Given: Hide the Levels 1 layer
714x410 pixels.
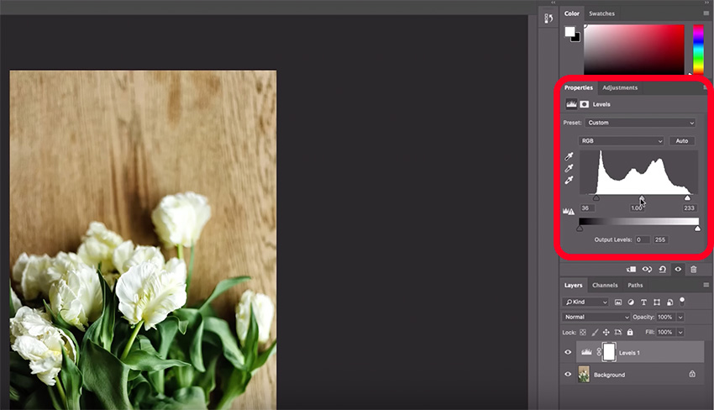Looking at the screenshot, I should pyautogui.click(x=568, y=352).
